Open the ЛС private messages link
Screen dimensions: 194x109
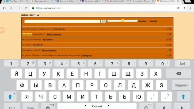tap(38, 15)
